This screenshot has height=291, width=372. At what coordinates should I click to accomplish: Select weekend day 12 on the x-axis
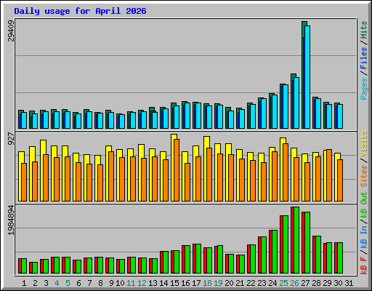click(142, 283)
